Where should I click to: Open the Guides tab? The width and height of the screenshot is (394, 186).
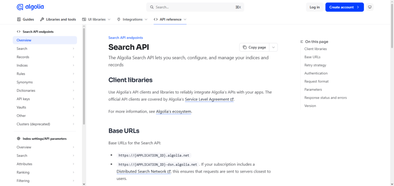point(25,19)
